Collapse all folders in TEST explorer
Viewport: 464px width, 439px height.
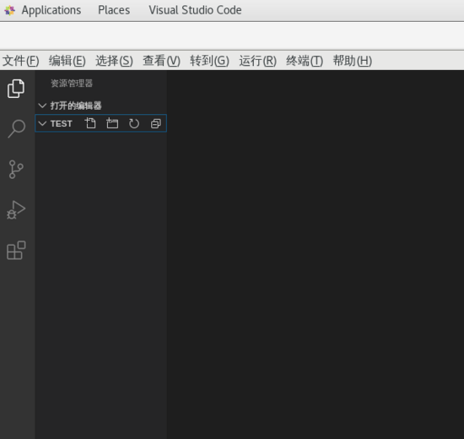click(156, 123)
